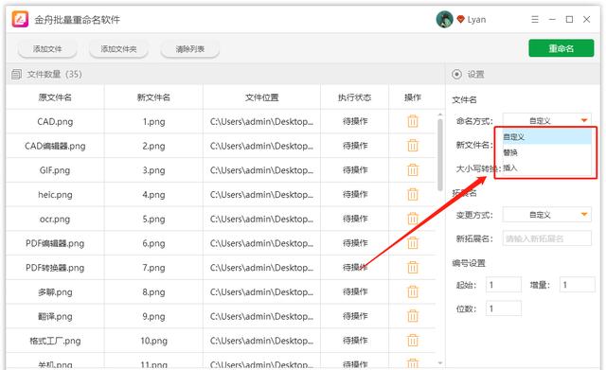The height and width of the screenshot is (370, 606).
Task: Click the new name 1.png cell
Action: (x=153, y=122)
